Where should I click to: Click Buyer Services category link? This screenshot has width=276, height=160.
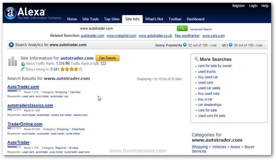pyautogui.click(x=223, y=149)
